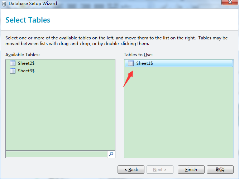Click the table icon beside Sheet1$

[131, 63]
